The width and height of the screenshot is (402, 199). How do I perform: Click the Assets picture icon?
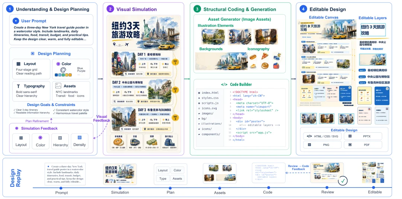tap(58, 86)
